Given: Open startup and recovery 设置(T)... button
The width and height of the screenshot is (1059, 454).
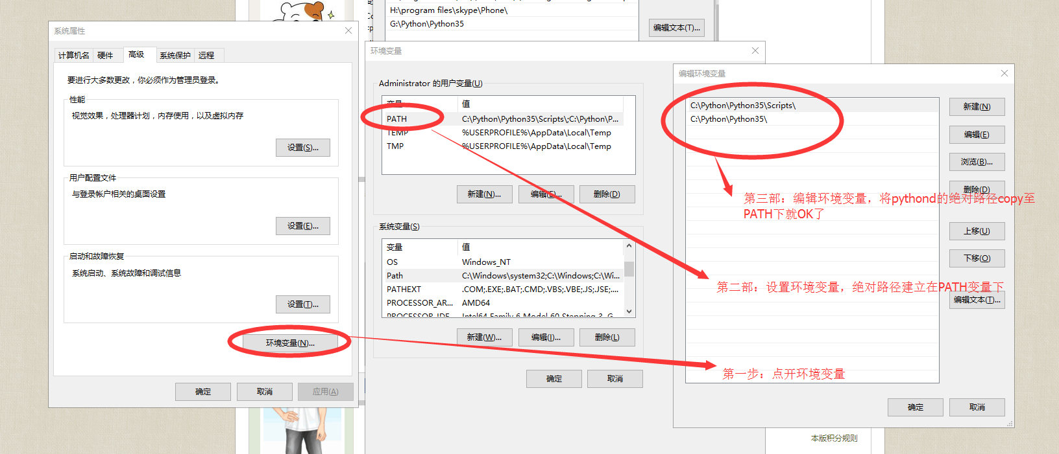Looking at the screenshot, I should click(302, 304).
